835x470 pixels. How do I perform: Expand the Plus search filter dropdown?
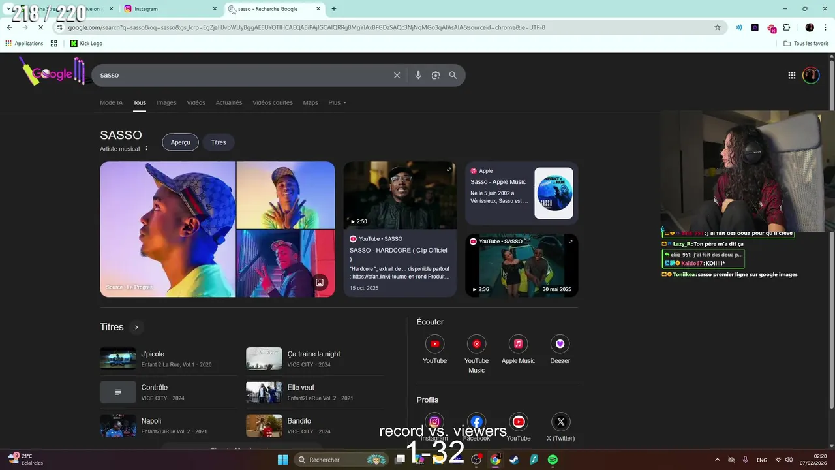[x=337, y=102]
